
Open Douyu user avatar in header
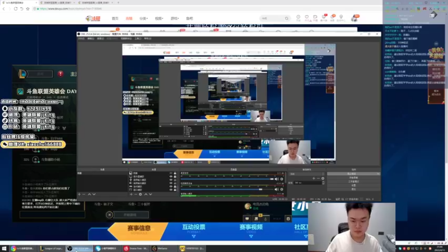pyautogui.click(x=354, y=18)
